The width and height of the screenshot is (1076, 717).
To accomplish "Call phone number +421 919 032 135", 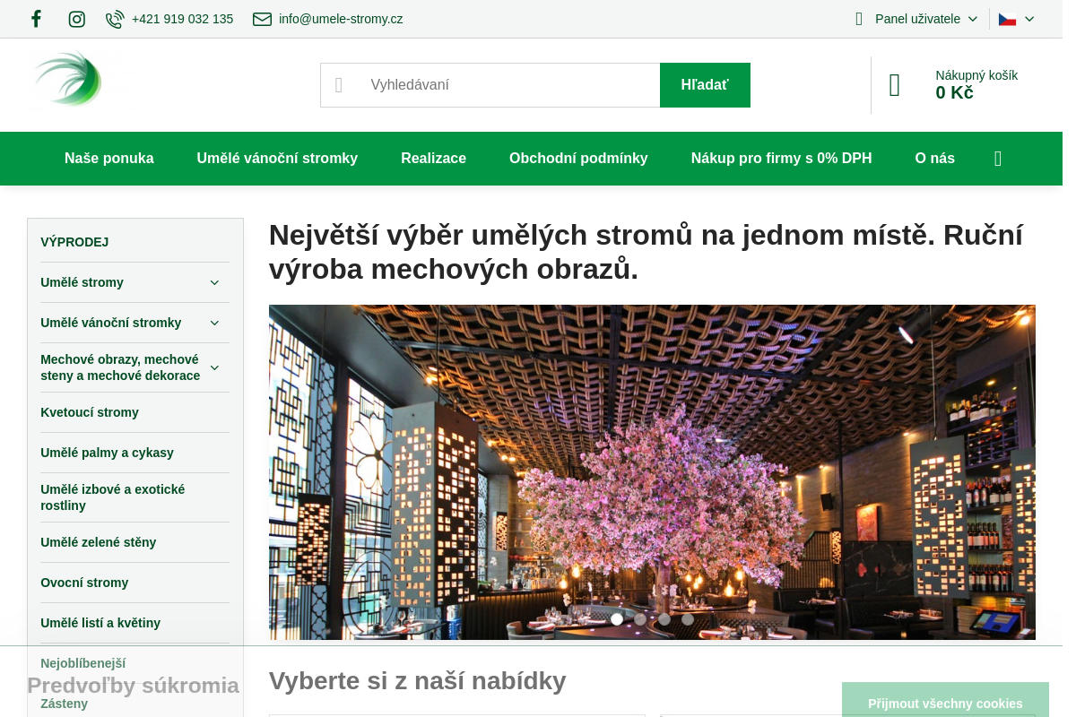I will 182,19.
